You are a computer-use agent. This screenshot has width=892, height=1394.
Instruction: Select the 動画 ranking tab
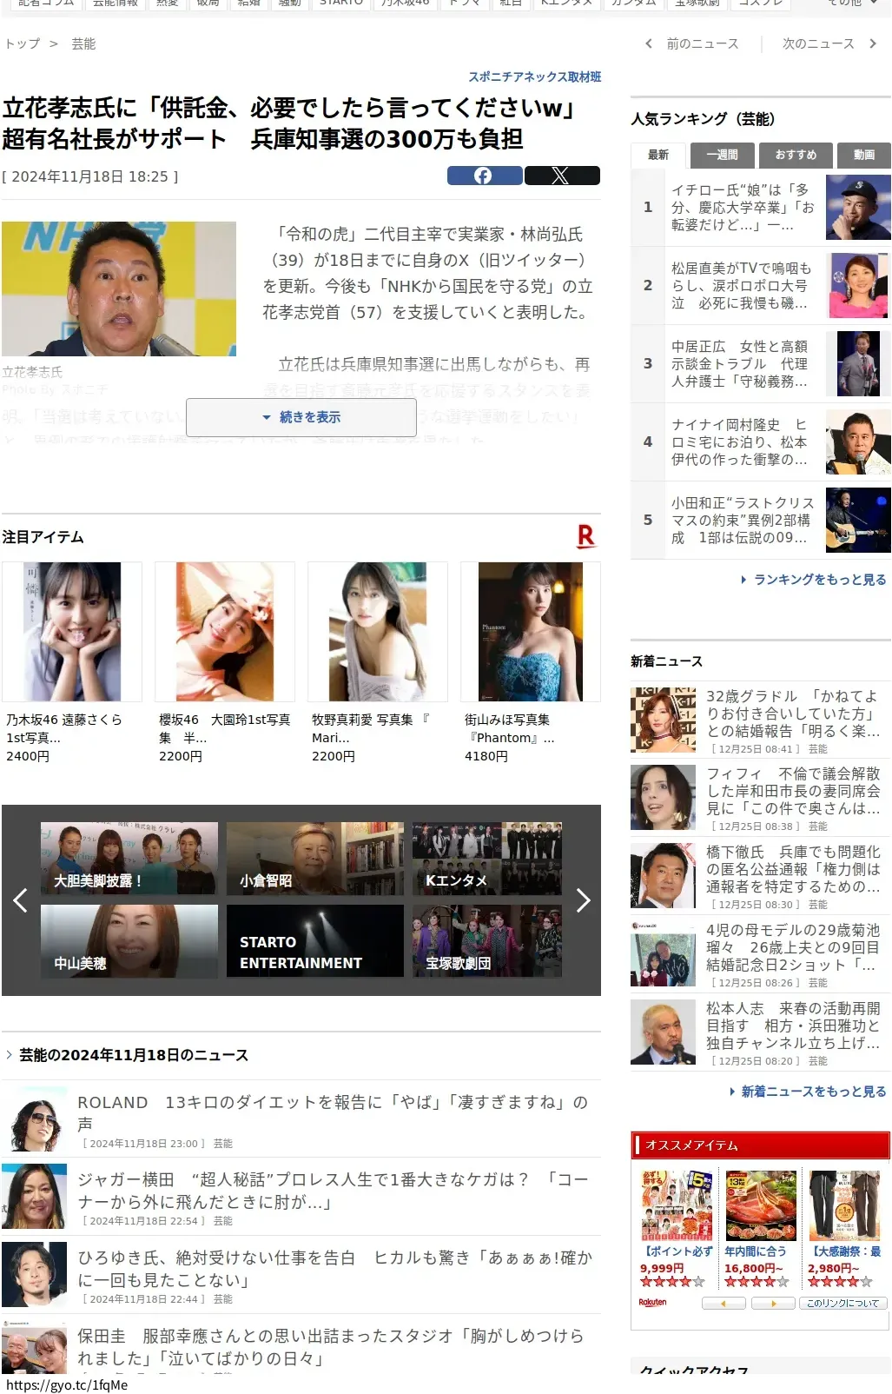click(863, 155)
